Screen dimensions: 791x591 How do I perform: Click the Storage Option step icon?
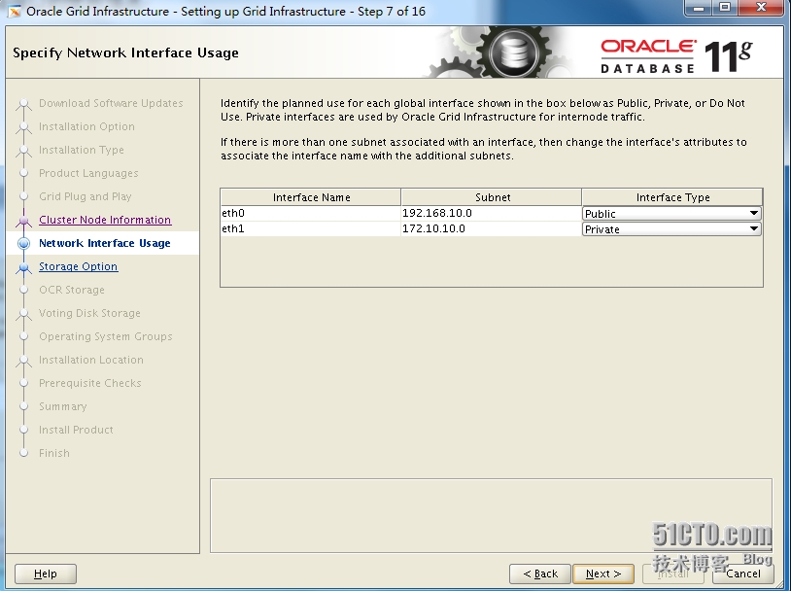23,267
